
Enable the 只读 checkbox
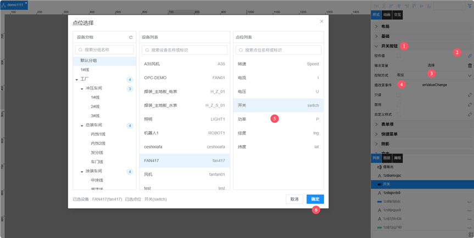click(x=399, y=95)
